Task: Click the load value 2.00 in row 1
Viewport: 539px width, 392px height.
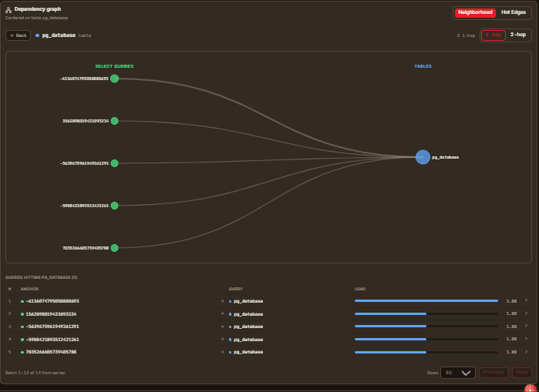Action: [x=511, y=301]
